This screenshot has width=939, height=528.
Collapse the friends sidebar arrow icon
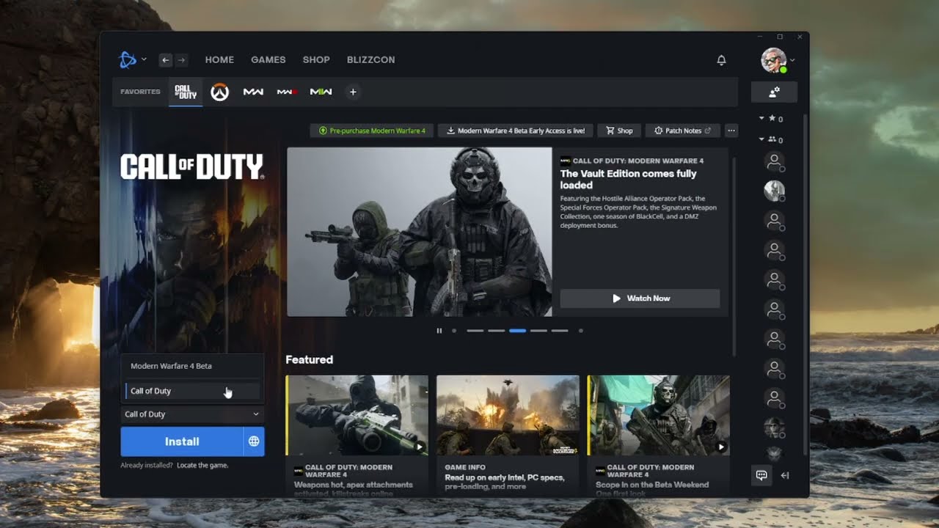coord(785,475)
